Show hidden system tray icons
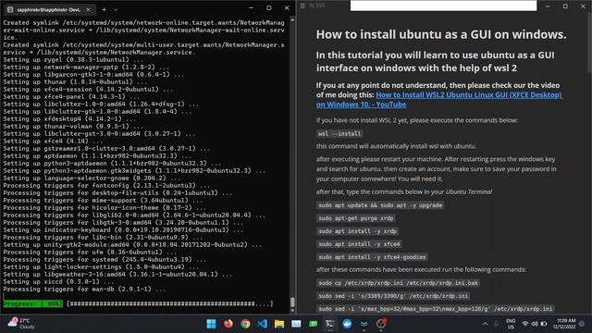592x333 pixels. pos(485,324)
